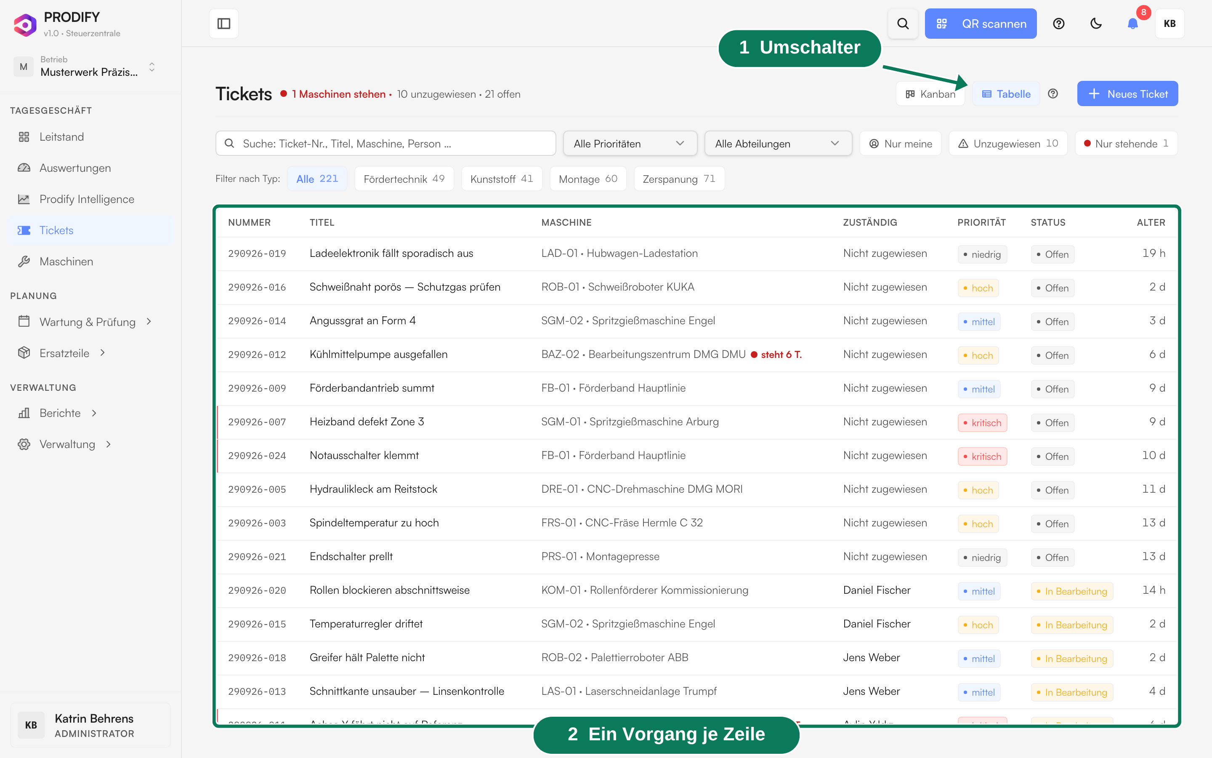Filter by Fördertechnik type
This screenshot has height=758, width=1212.
404,179
